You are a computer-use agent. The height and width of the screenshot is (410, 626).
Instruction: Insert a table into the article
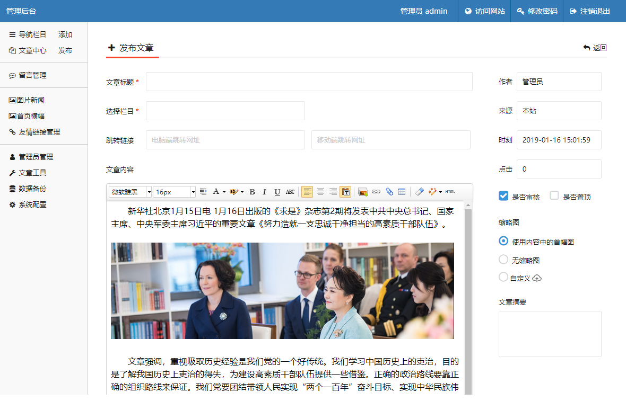[402, 192]
